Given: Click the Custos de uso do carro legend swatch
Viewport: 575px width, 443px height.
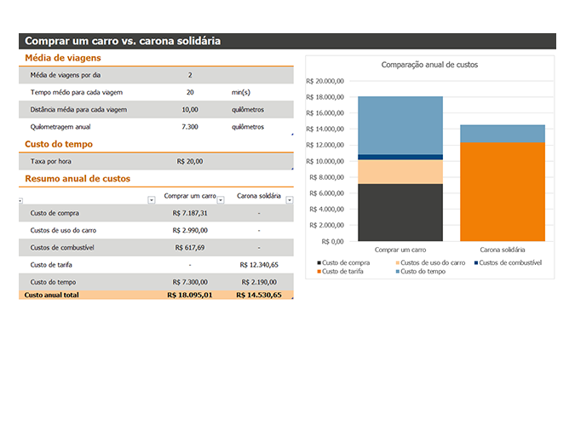Looking at the screenshot, I should 398,263.
